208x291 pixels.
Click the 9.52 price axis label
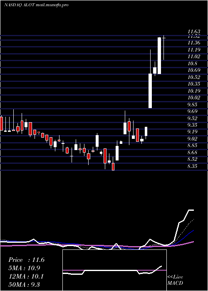(x=192, y=118)
